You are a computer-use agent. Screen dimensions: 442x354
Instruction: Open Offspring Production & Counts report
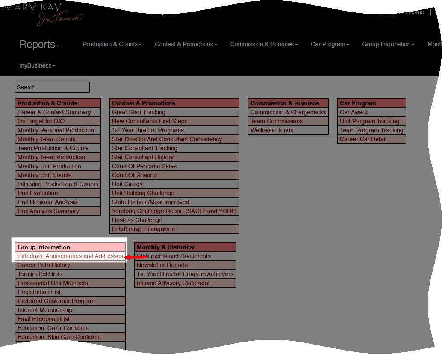58,184
